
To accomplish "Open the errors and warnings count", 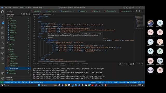I will tap(24, 82).
